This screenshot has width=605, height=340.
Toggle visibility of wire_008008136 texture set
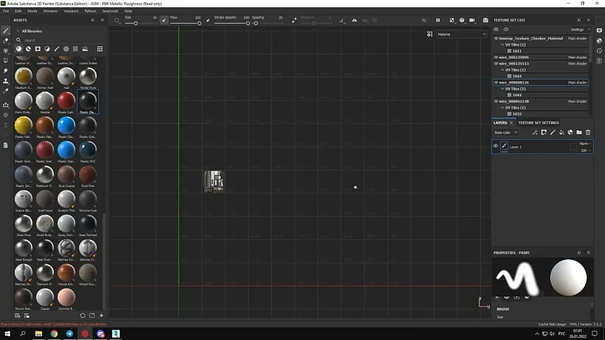coord(496,82)
